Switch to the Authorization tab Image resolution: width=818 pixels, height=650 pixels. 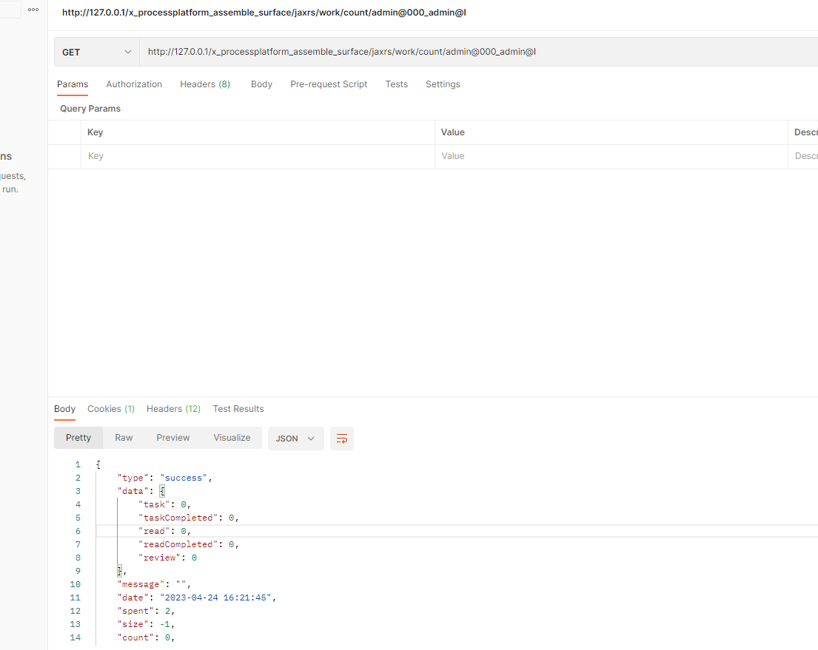coord(134,84)
